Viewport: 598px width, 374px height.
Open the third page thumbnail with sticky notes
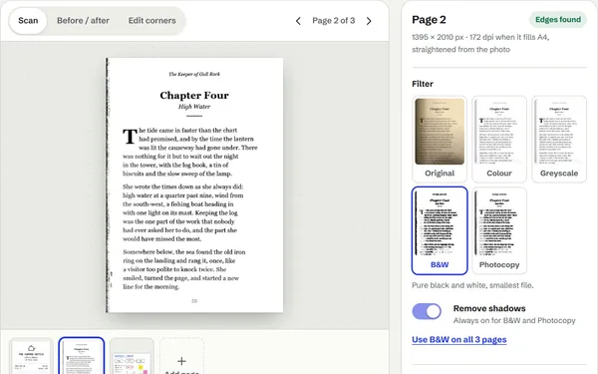pos(132,356)
